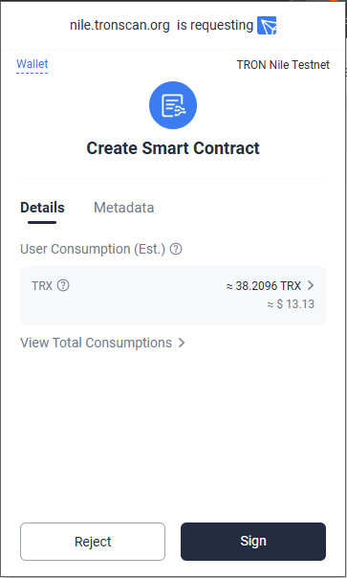Click the nile.tronscan.org requesting site text
The image size is (347, 578).
pos(119,26)
